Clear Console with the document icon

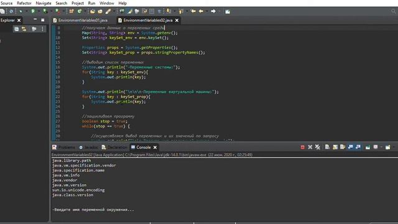[327, 147]
